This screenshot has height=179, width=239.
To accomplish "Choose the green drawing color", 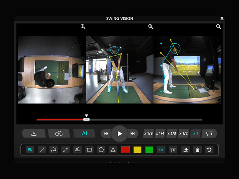I will click(149, 150).
